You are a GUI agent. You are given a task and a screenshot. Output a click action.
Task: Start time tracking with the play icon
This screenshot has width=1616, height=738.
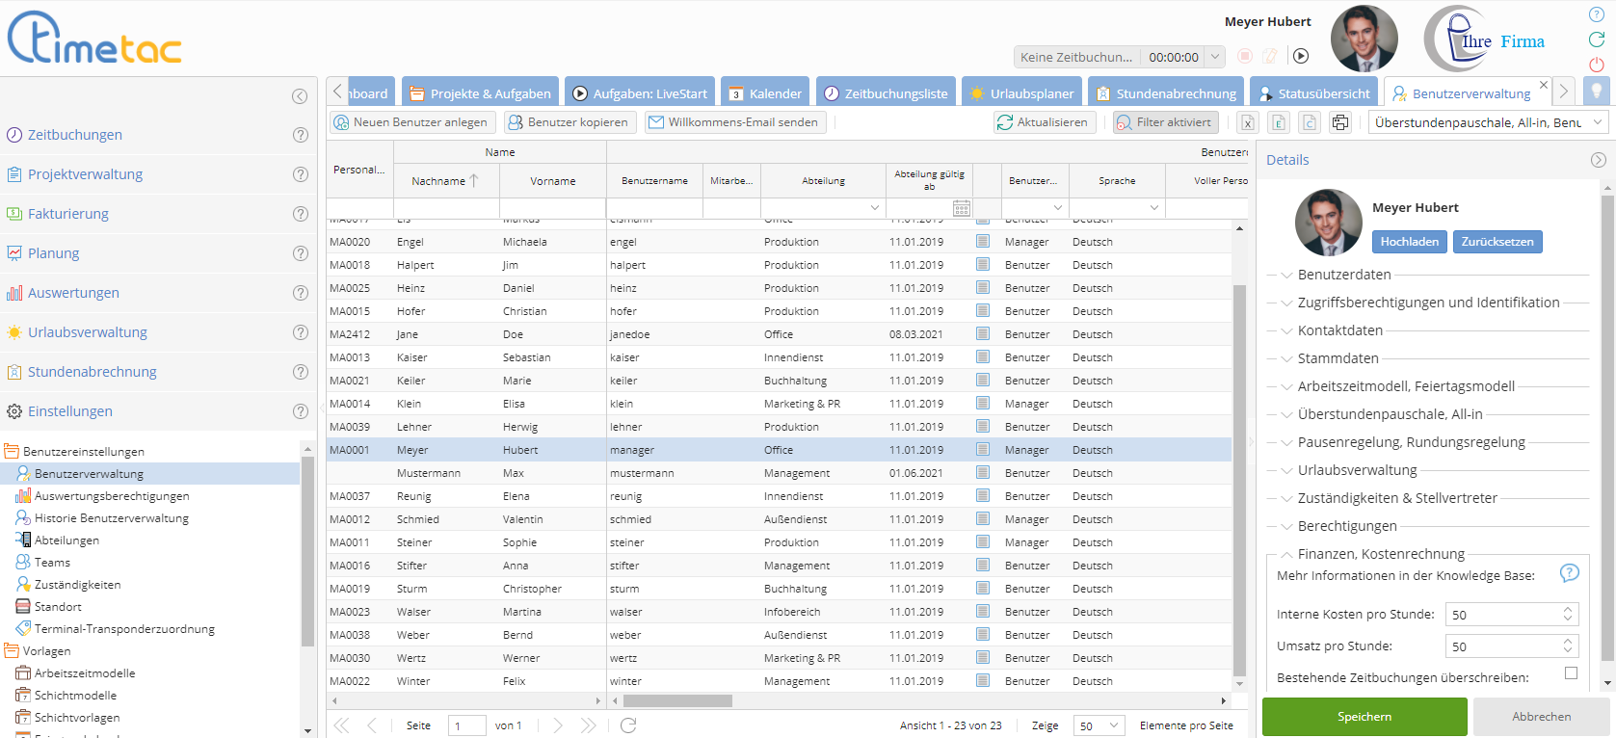[1301, 56]
